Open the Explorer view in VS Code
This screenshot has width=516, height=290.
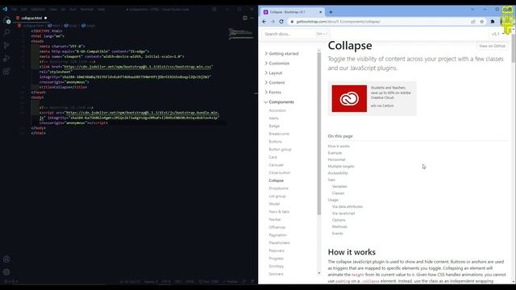(6, 20)
